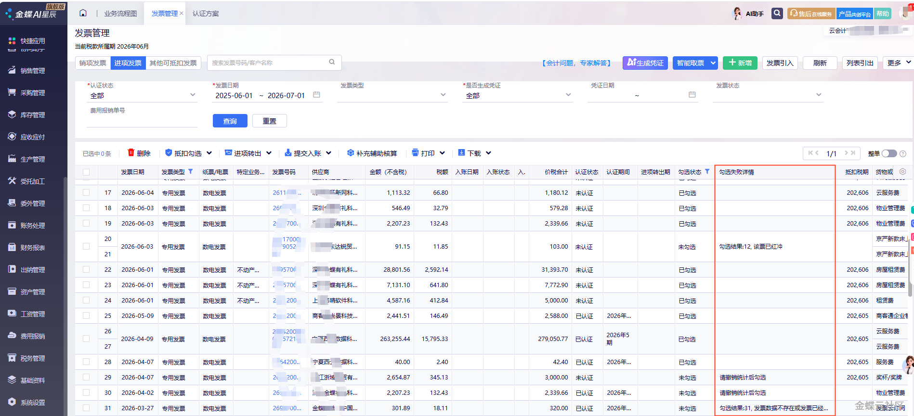Click the calendar icon for 发票日期
Screen dimensions: 914x416
(316, 95)
